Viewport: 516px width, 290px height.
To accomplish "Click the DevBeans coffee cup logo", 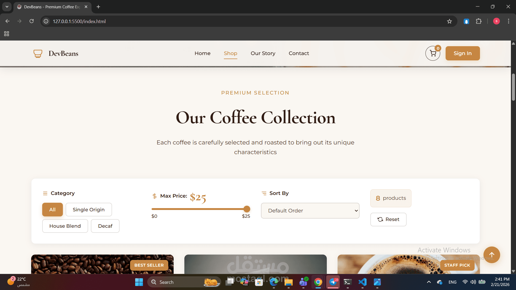I will pyautogui.click(x=38, y=53).
